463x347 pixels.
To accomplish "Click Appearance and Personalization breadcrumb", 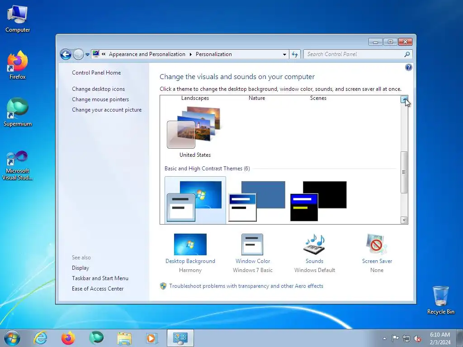I will [147, 54].
